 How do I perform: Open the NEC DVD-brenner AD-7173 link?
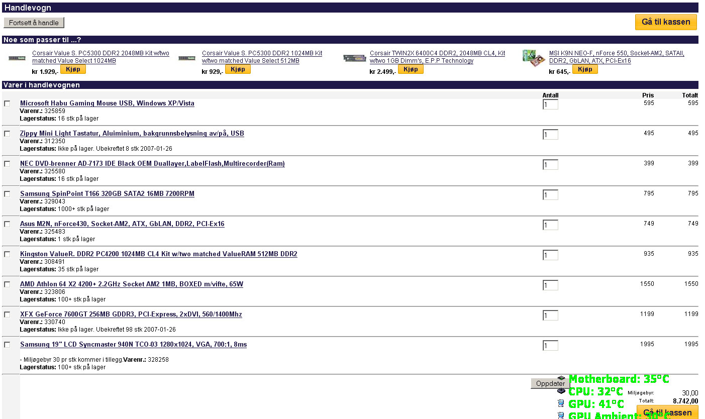(152, 164)
